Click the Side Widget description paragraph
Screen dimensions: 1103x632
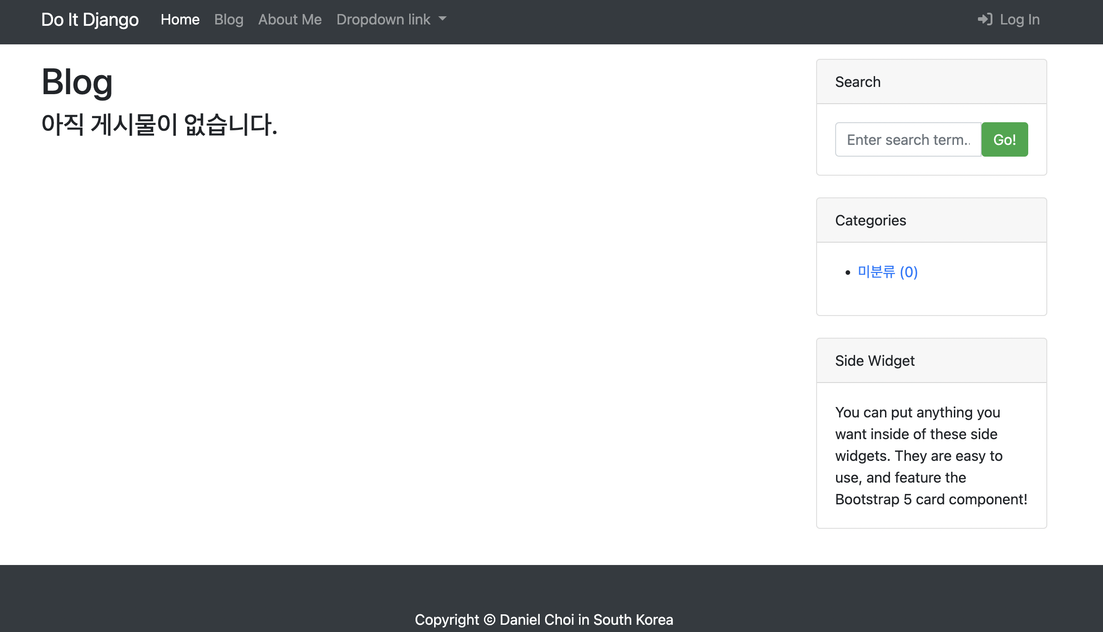point(931,455)
